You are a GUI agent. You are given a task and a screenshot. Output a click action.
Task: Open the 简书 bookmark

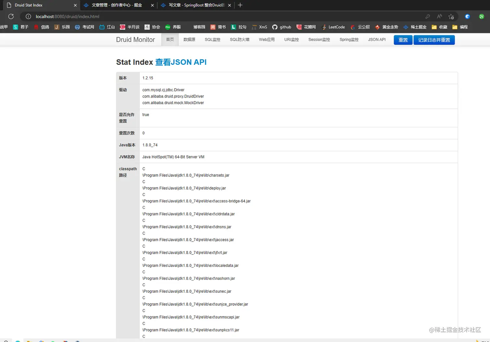click(218, 27)
